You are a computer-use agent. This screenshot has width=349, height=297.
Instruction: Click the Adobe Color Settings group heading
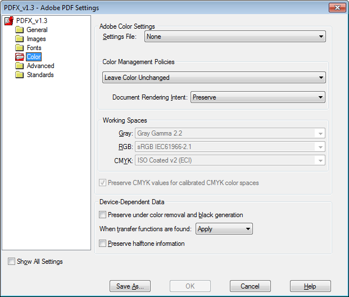point(127,26)
